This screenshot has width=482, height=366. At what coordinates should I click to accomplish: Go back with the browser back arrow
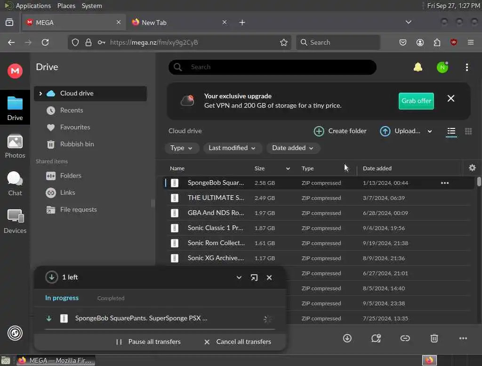click(x=11, y=42)
